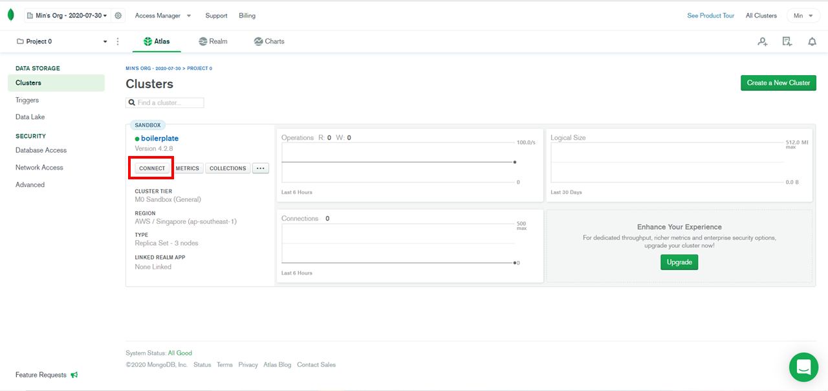Click the green Upgrade button
This screenshot has height=391, width=828.
pos(679,262)
